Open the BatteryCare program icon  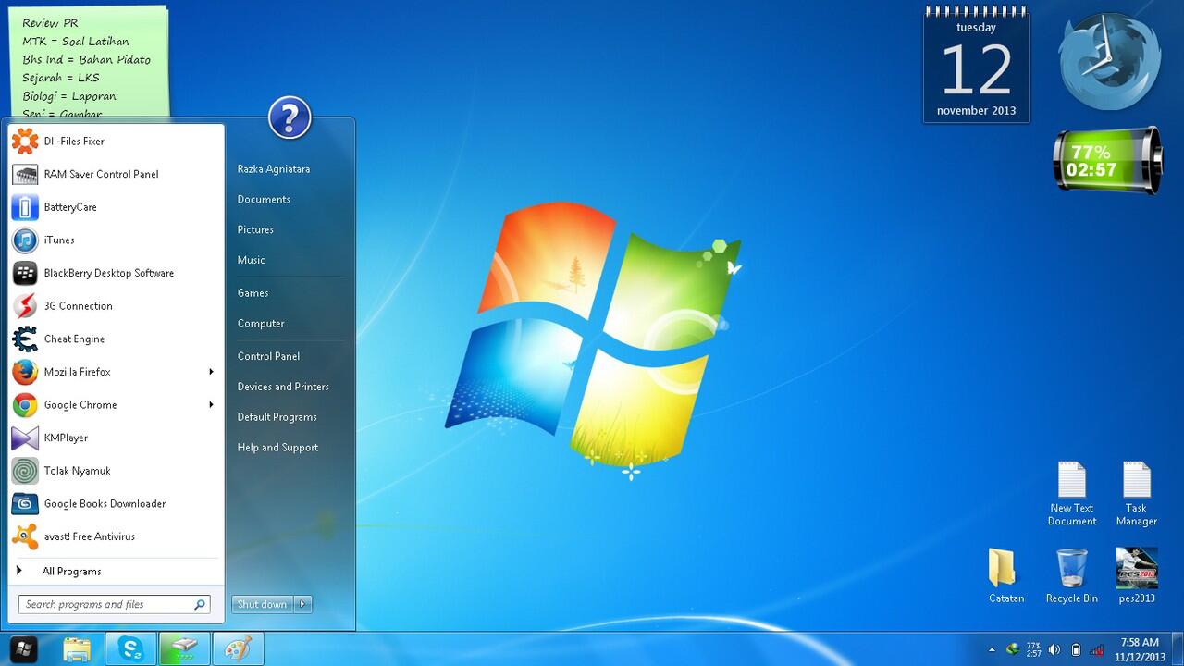[25, 207]
